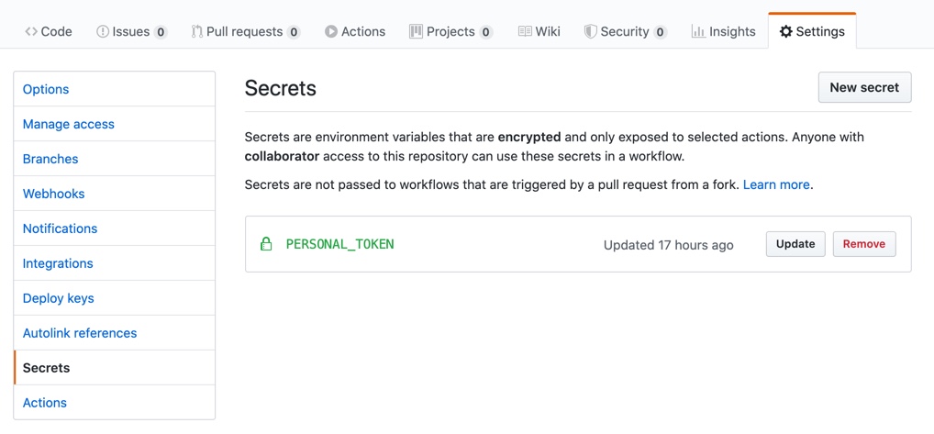Click the Insights graph icon
Viewport: 934px width, 434px height.
coord(698,31)
